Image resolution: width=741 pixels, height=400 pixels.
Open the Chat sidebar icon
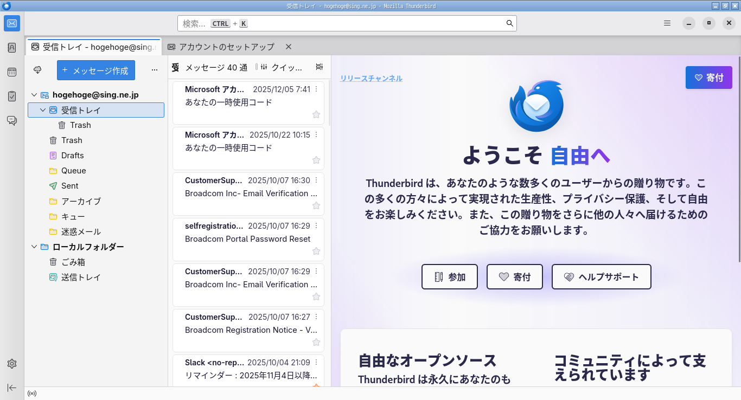pos(11,120)
